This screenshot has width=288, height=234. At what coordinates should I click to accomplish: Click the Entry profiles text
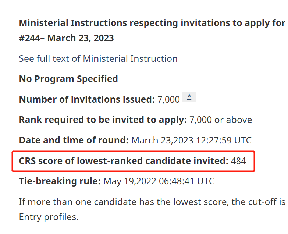coord(49,217)
